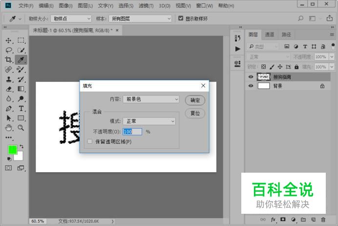The height and width of the screenshot is (226, 338).
Task: Select the Eraser tool
Action: 9,89
